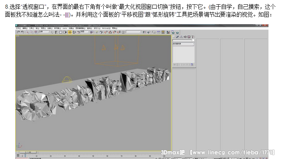Open the Rendering (渲染) menu
Screen dimensions: 286x159
click(89, 28)
